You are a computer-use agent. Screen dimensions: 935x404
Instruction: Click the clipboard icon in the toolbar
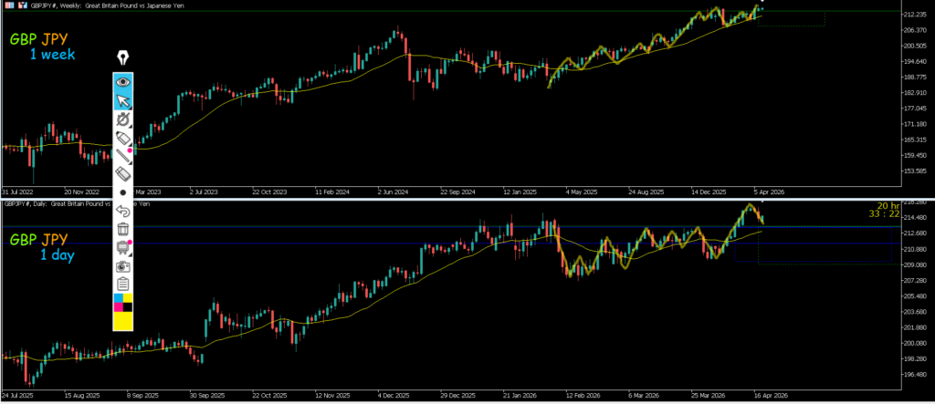[122, 284]
